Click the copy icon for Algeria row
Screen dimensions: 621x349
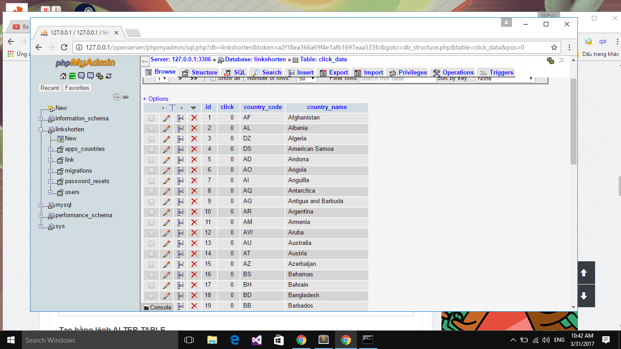tap(180, 139)
